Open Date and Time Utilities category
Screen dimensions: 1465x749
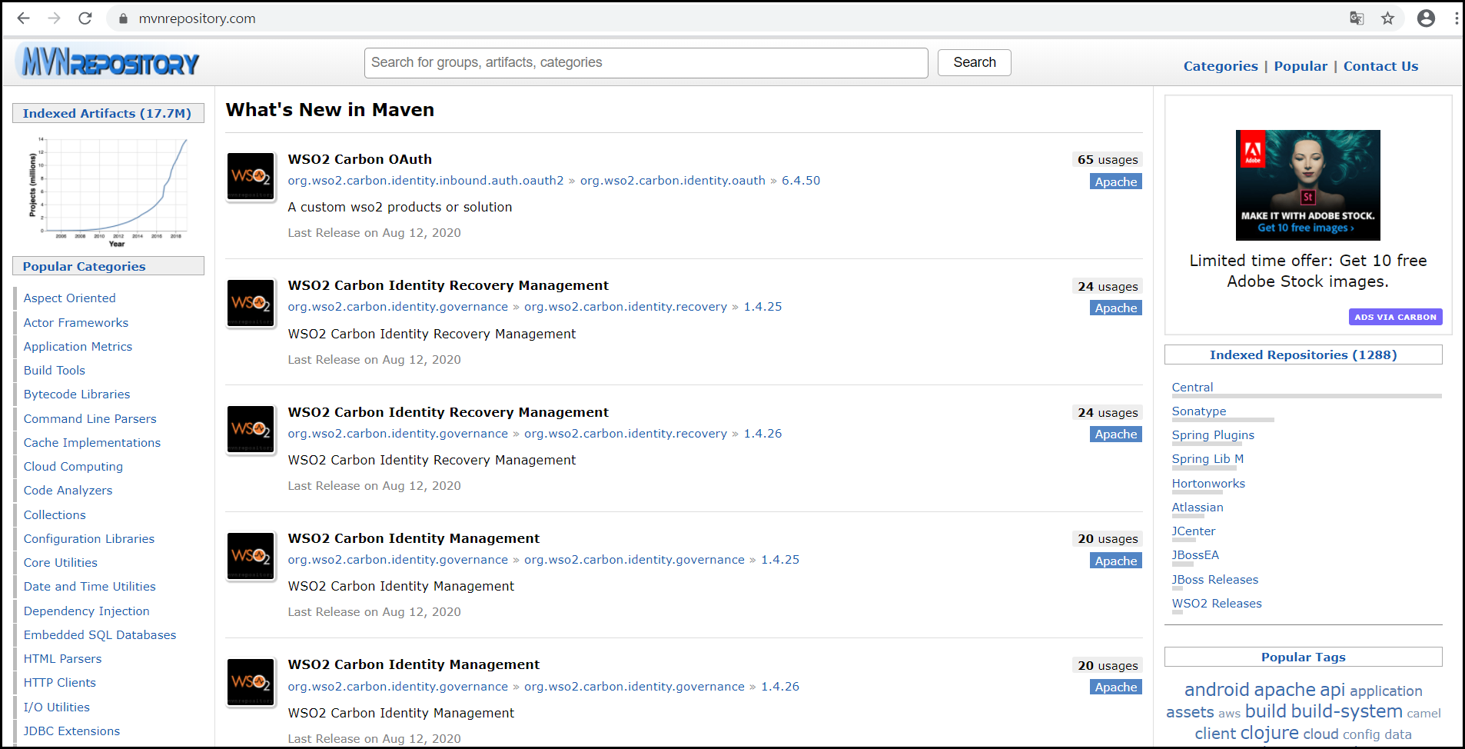[x=90, y=587]
